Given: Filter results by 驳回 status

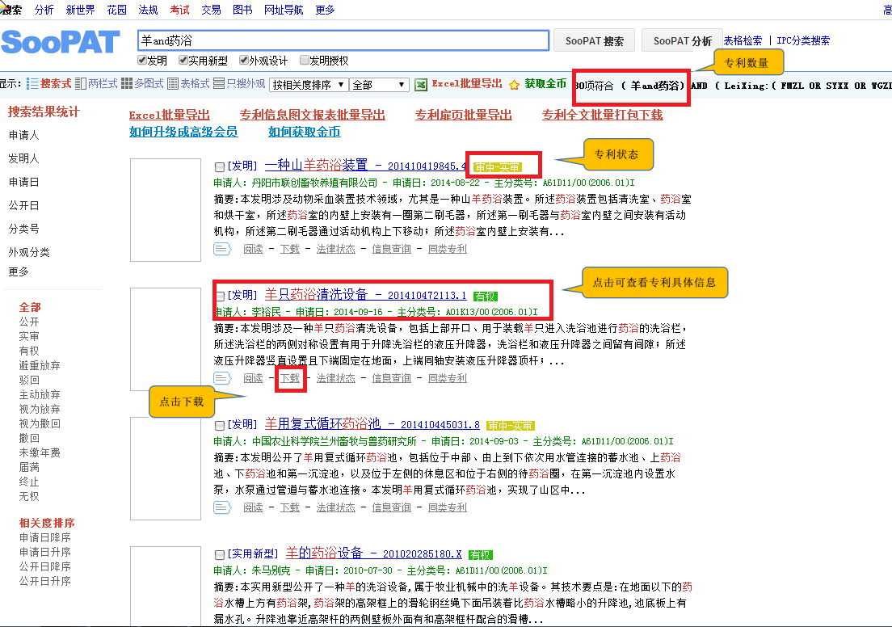Looking at the screenshot, I should pyautogui.click(x=29, y=380).
